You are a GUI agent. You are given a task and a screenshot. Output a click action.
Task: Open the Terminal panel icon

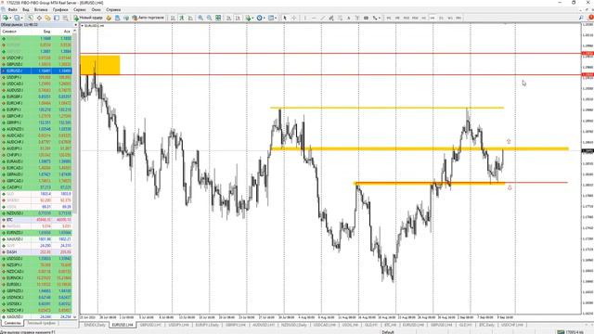57,18
